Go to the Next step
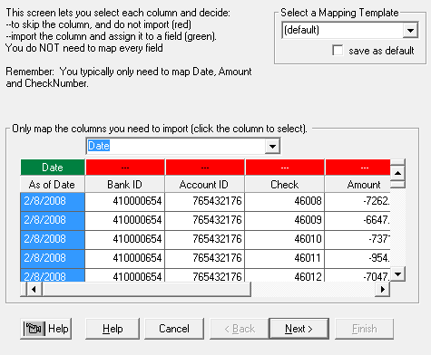Image resolution: width=431 pixels, height=355 pixels. pyautogui.click(x=299, y=329)
